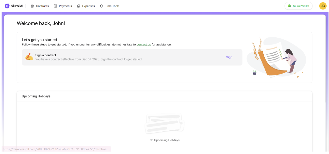Click the green wallet icon
The height and width of the screenshot is (154, 329).
pyautogui.click(x=289, y=6)
